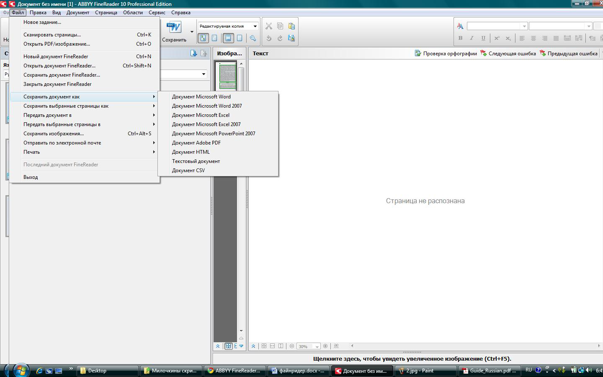Center-align text

(533, 38)
